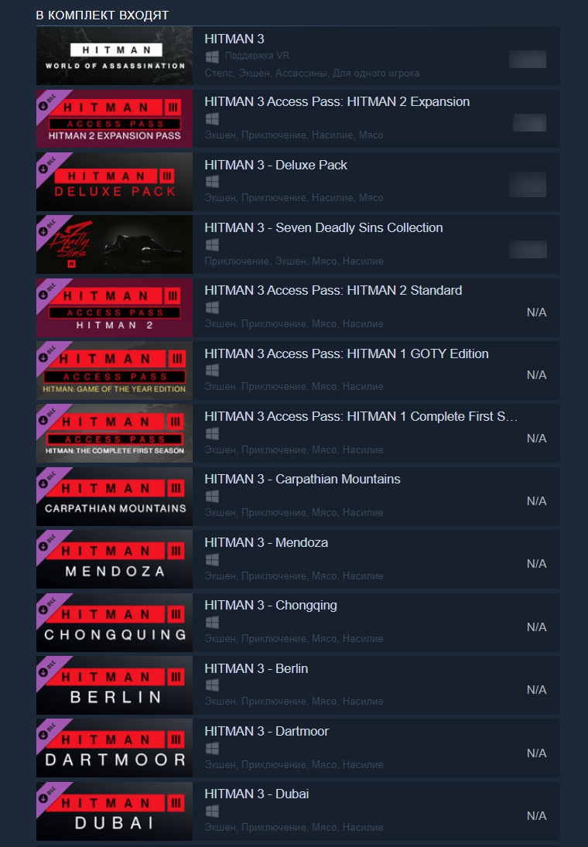Screen dimensions: 588x847
Task: Open the HITMAN 2 Standard Access Pass title
Action: (x=333, y=291)
